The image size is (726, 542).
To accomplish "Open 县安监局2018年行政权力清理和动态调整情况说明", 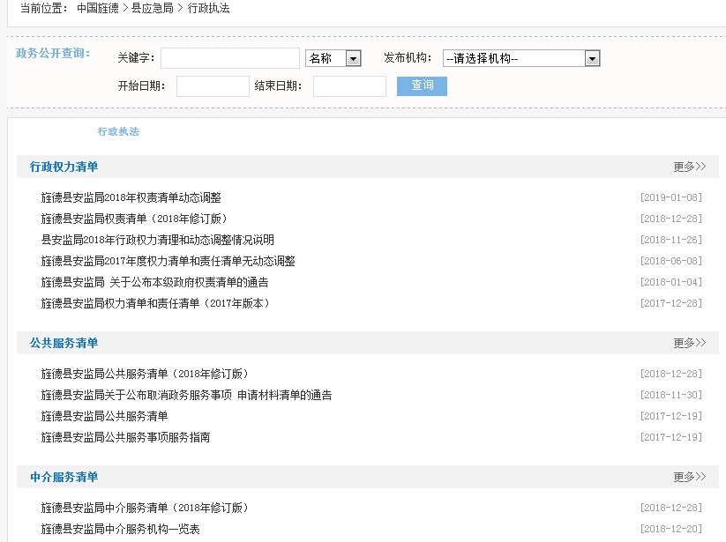I will [157, 241].
